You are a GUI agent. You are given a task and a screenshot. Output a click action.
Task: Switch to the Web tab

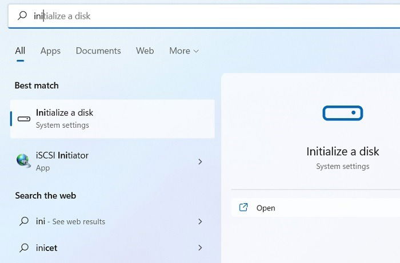click(x=145, y=51)
